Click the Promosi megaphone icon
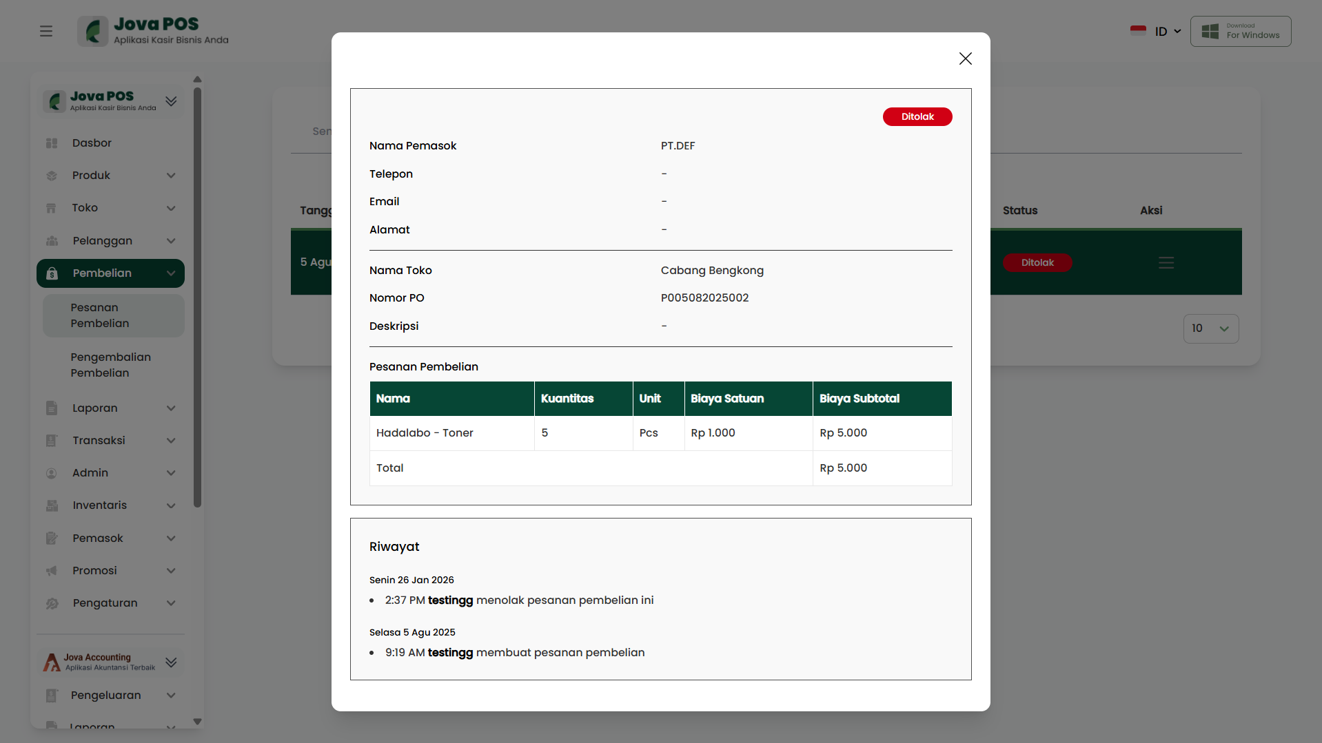The height and width of the screenshot is (743, 1322). coord(52,571)
